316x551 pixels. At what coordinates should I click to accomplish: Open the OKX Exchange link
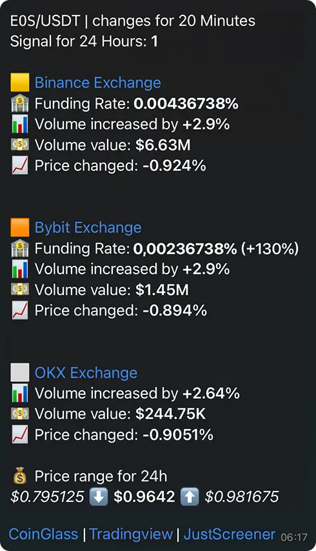(x=86, y=373)
